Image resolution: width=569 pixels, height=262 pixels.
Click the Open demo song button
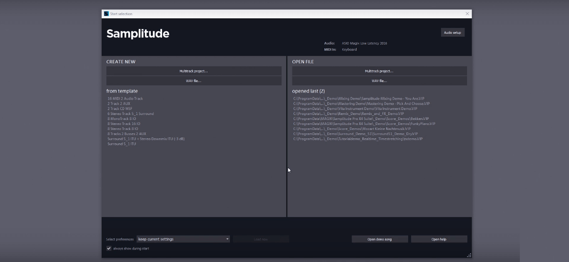(379, 239)
